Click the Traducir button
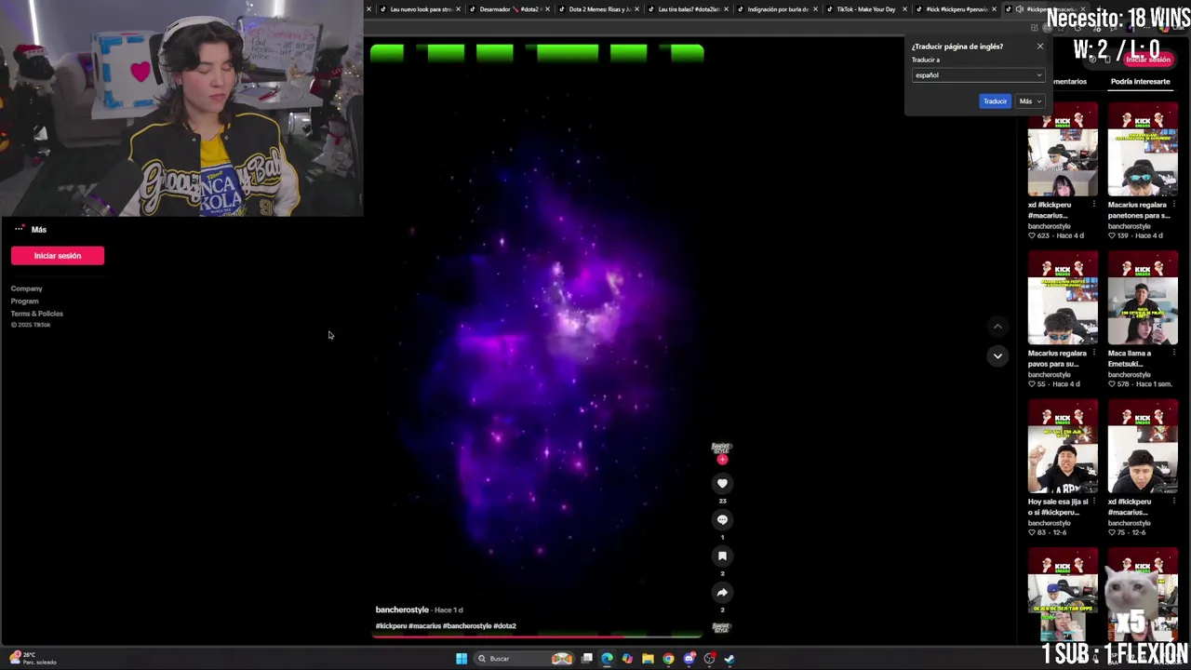 [x=995, y=101]
